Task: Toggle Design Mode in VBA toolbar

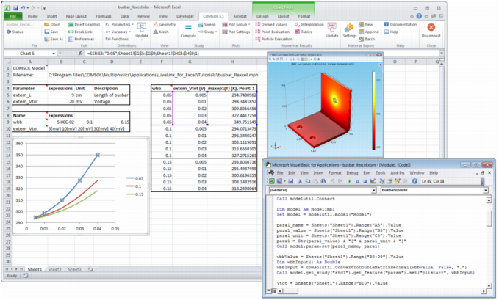Action: [x=373, y=181]
